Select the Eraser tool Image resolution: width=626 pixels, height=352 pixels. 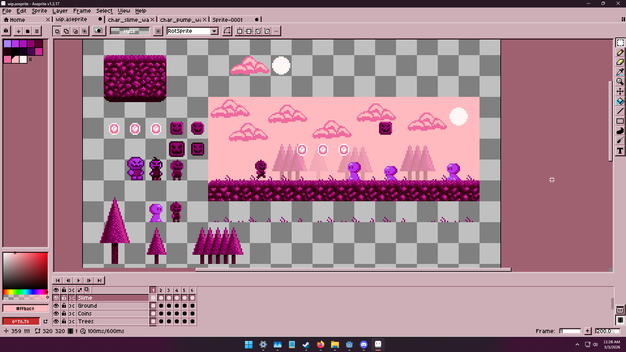tap(620, 62)
